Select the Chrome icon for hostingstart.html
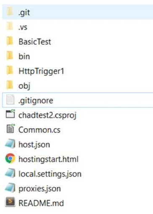The image size is (153, 214). (x=10, y=159)
